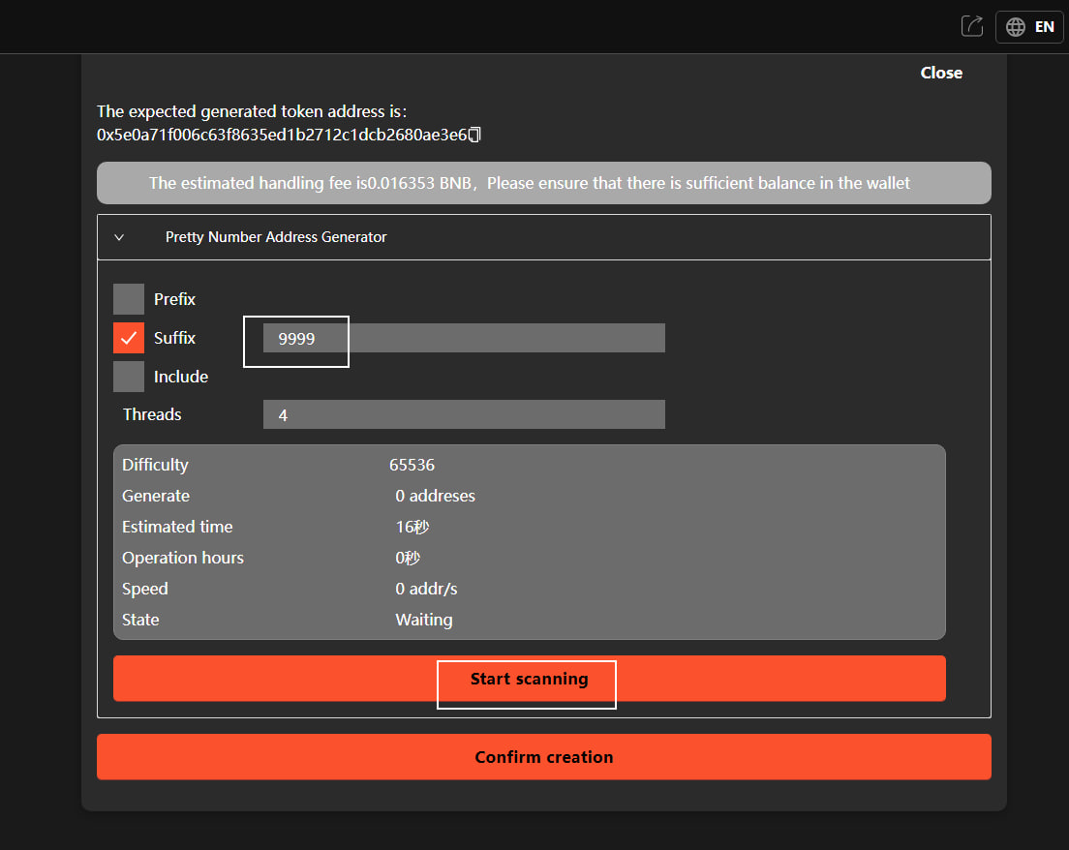Copy the generated token address

click(474, 136)
